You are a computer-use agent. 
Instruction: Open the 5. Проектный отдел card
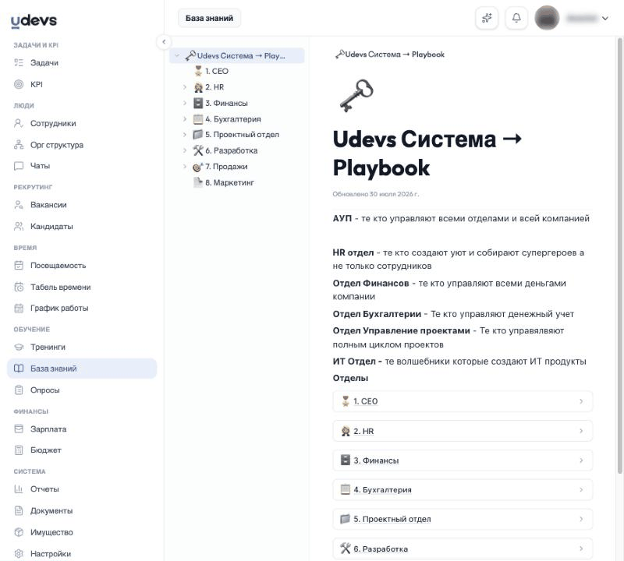coord(463,519)
